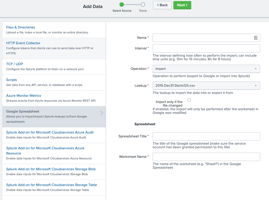
Task: Choose TCP / UDP input source
Action: pyautogui.click(x=15, y=64)
